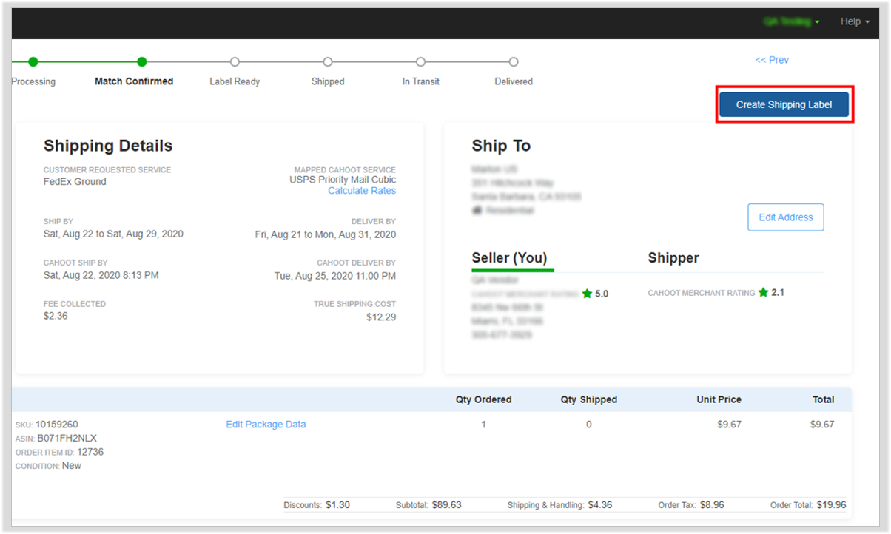The image size is (891, 534).
Task: Click the Calculate Rates link
Action: [x=362, y=191]
